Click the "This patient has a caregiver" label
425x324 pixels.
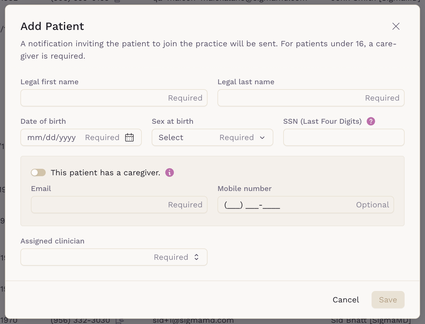pos(105,172)
